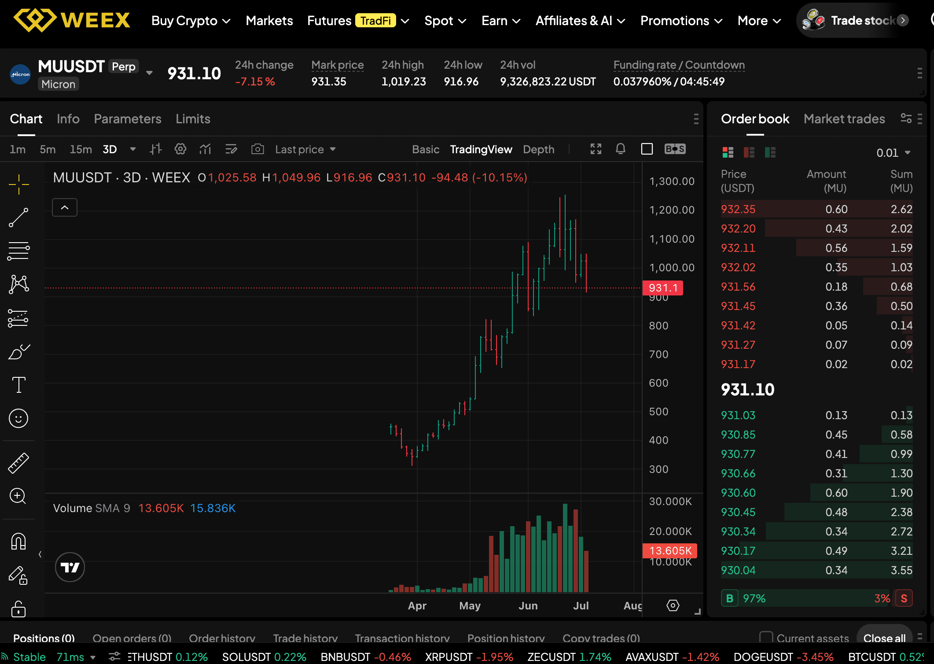Go to the Markets page
The height and width of the screenshot is (664, 934).
[x=269, y=21]
